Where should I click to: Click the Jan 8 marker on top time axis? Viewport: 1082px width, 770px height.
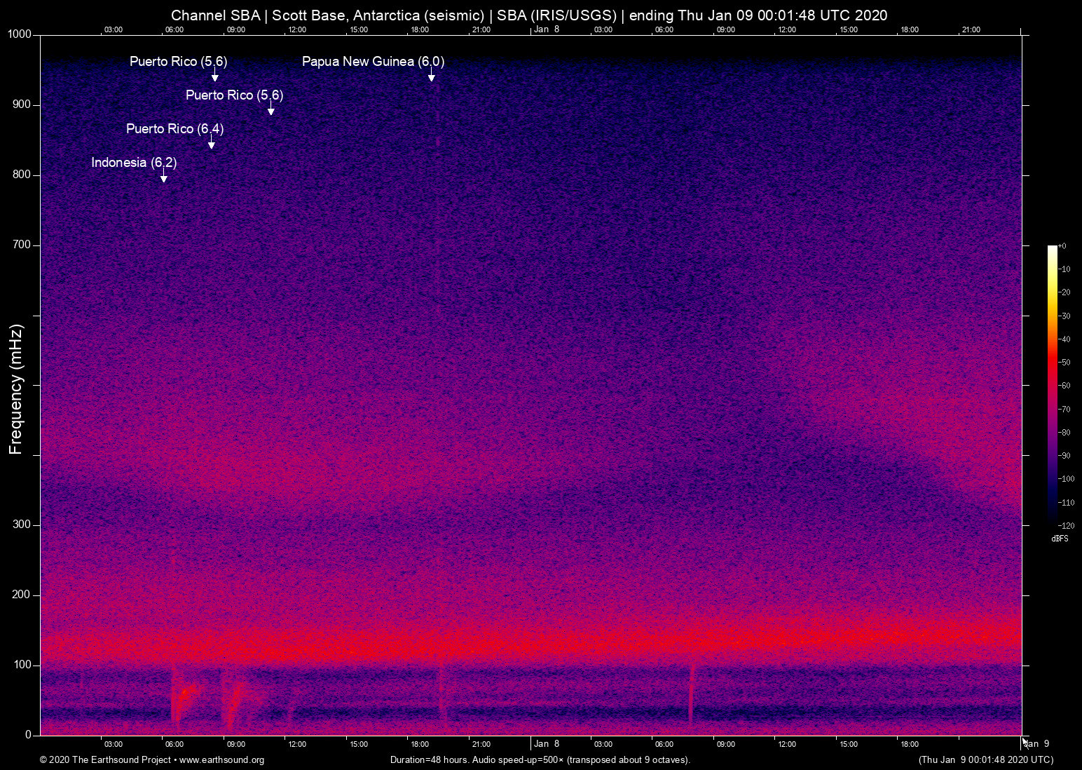(547, 29)
